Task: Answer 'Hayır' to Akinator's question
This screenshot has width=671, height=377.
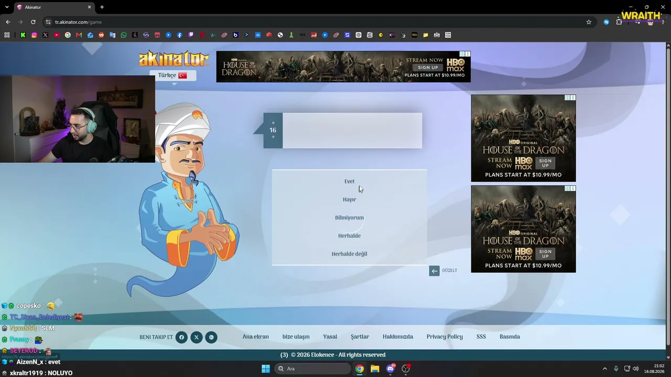Action: click(349, 199)
